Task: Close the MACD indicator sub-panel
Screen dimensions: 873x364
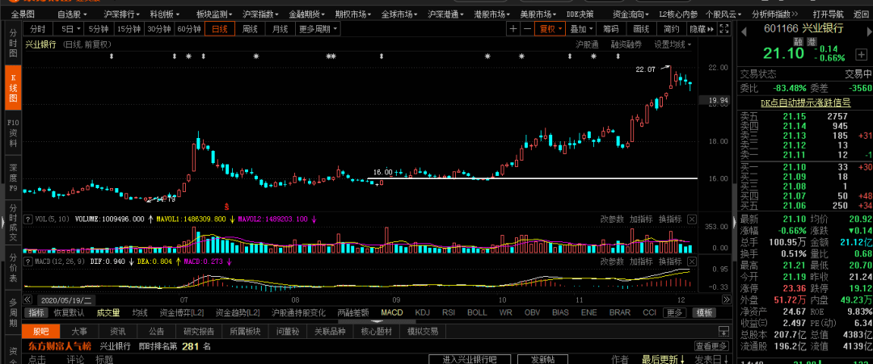Action: click(x=691, y=261)
